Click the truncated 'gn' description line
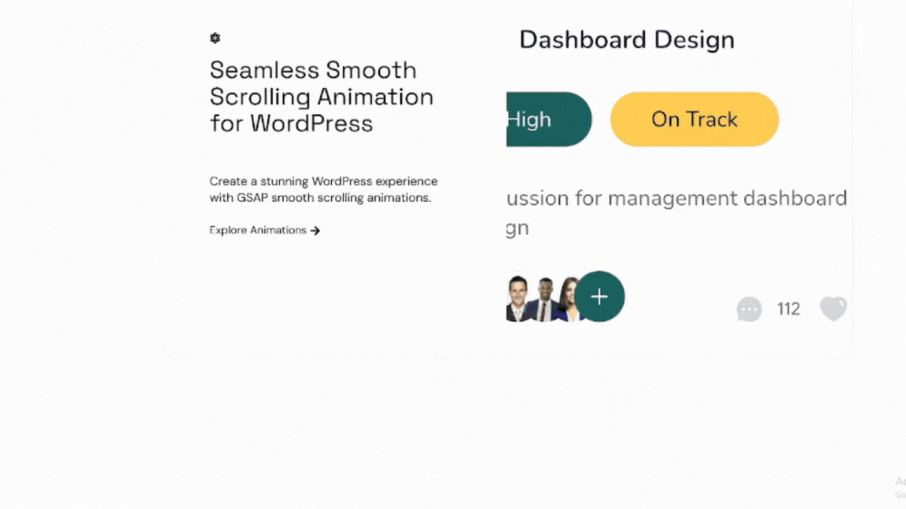 click(x=517, y=229)
